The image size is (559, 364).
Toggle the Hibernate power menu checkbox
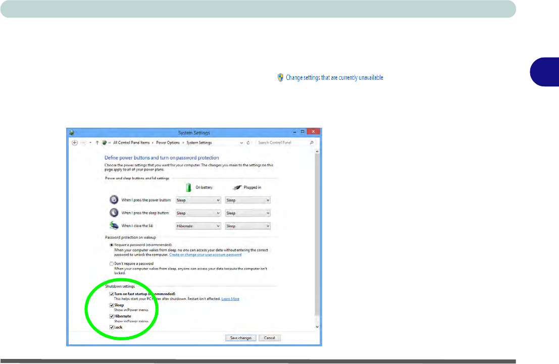(x=112, y=316)
